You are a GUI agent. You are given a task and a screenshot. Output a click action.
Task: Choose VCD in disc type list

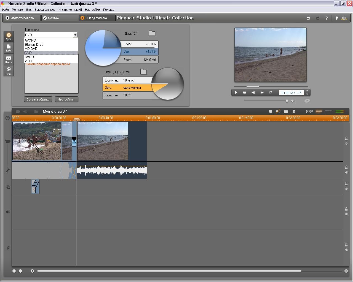(x=51, y=61)
